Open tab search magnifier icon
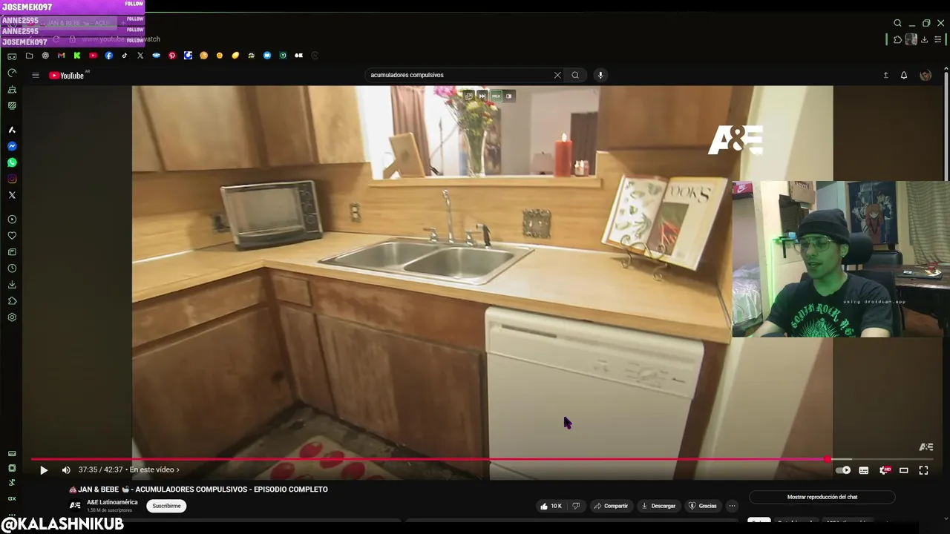 coord(897,23)
